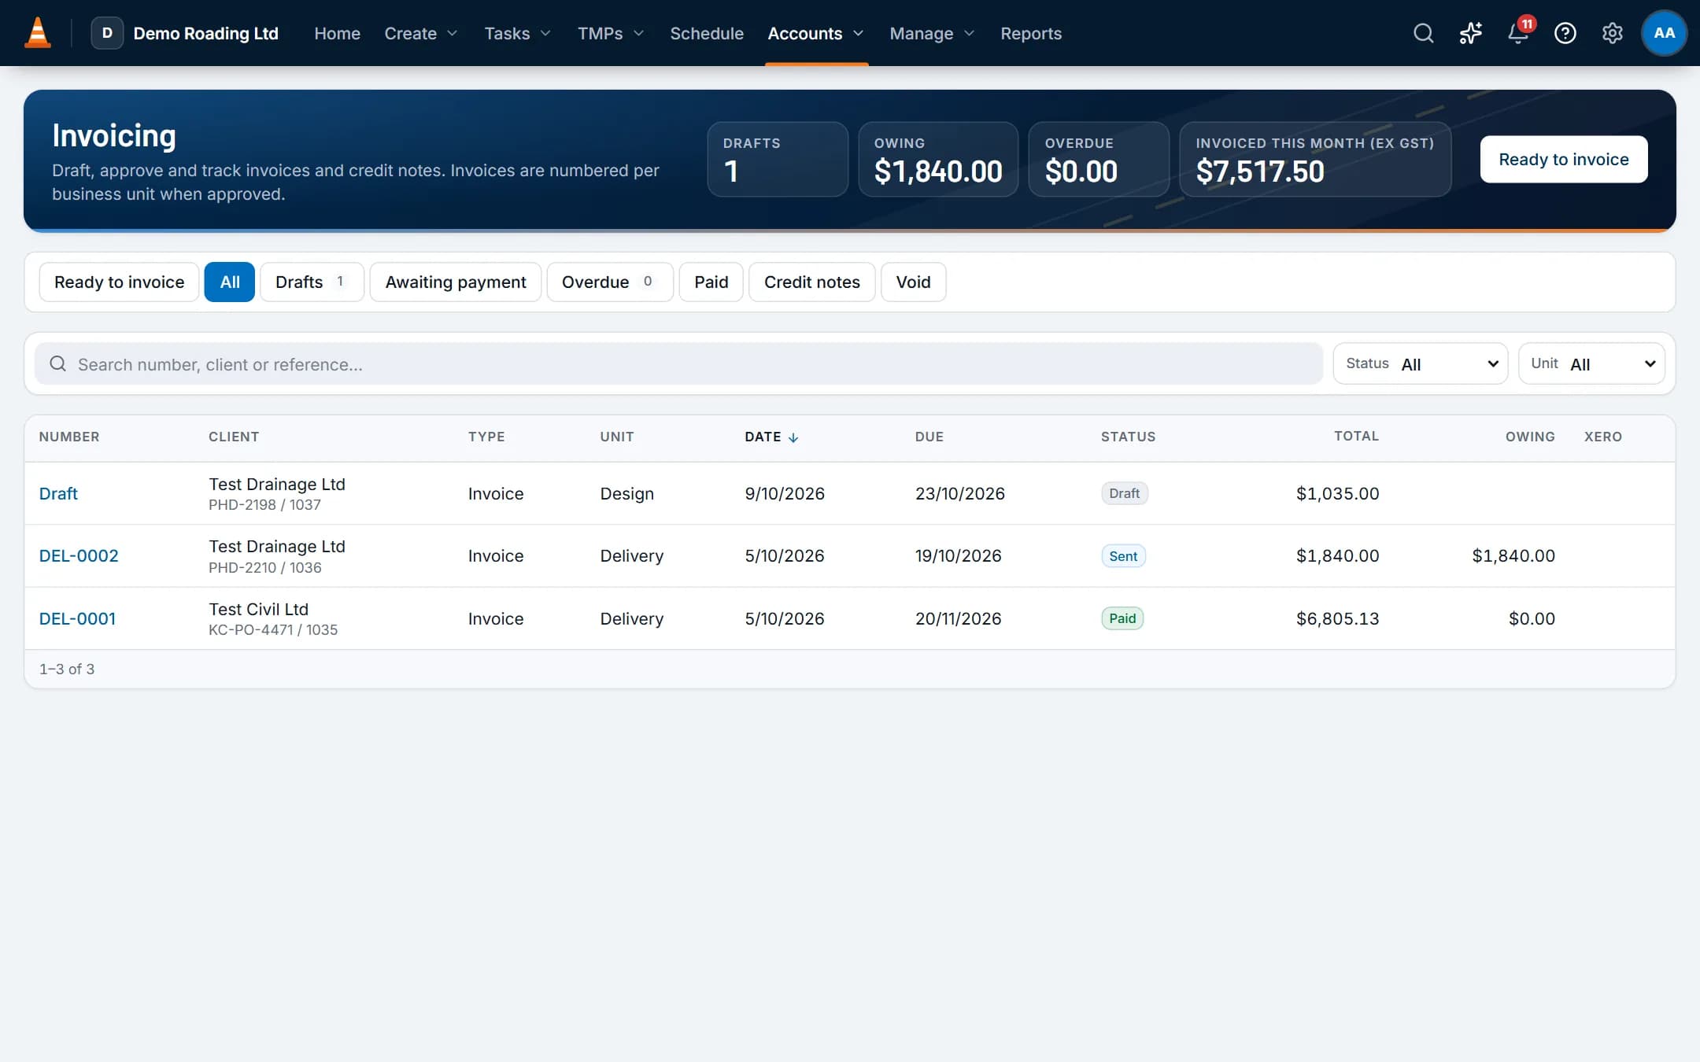Switch to the Paid tab

point(711,282)
